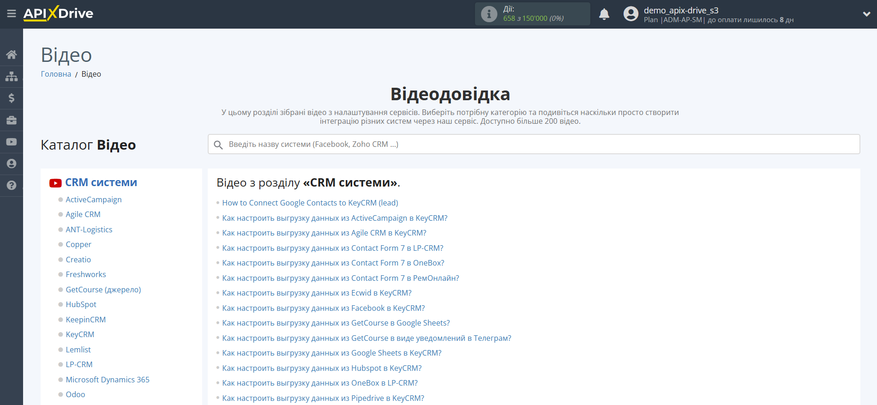Go to Home sidebar icon
The height and width of the screenshot is (405, 877).
coord(12,55)
